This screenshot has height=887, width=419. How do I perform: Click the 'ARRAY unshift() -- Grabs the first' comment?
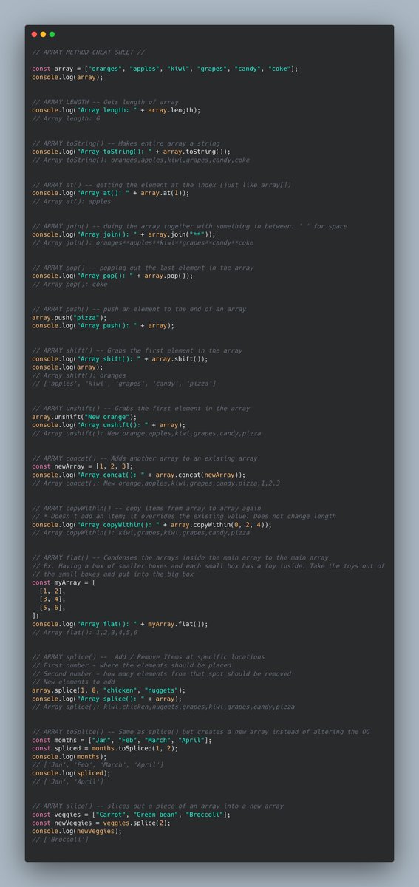pyautogui.click(x=140, y=408)
